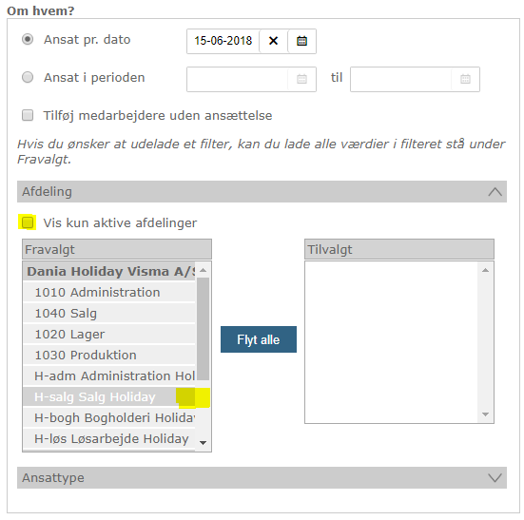The height and width of the screenshot is (520, 524).
Task: Click Tilvalgt list scroll down arrow
Action: (486, 414)
